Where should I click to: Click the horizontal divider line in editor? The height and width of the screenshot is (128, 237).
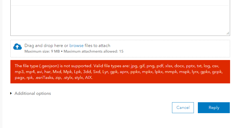pos(120,5)
